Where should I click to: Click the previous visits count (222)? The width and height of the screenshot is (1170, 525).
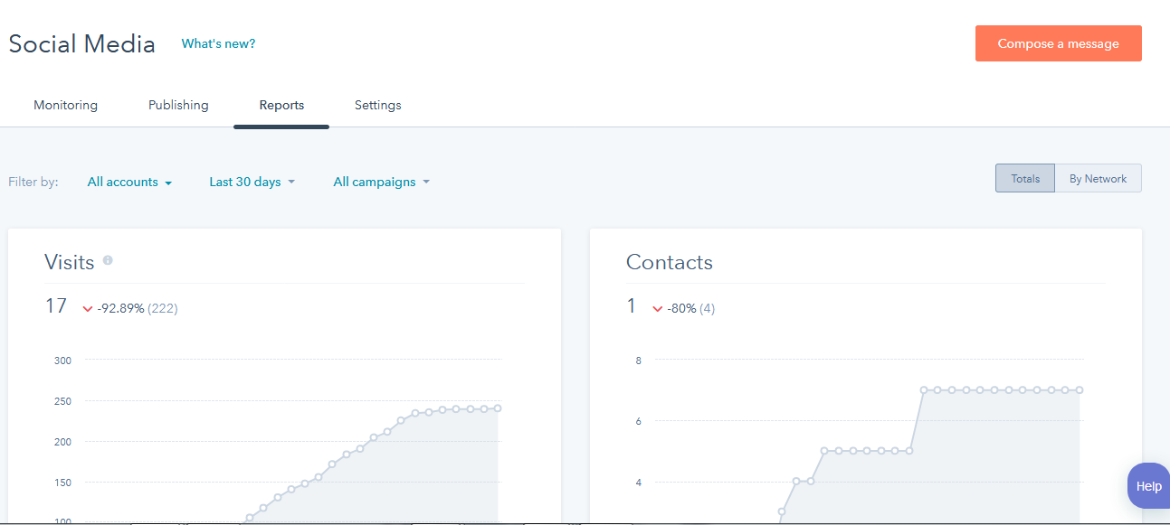(x=163, y=309)
